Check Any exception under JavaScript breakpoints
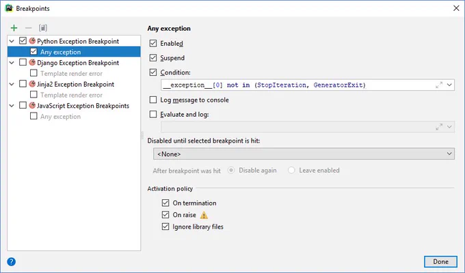 [x=34, y=116]
